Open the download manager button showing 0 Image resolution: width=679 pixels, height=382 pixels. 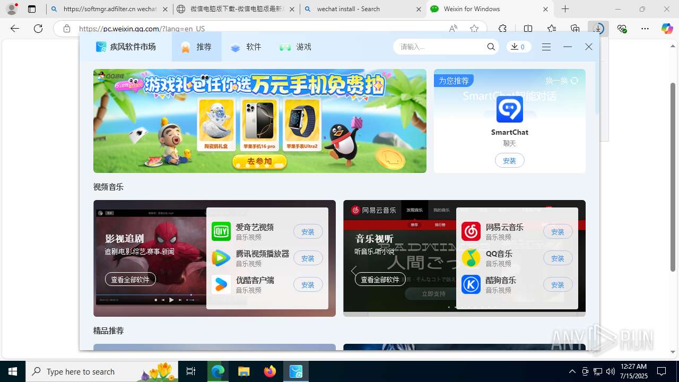click(x=518, y=47)
